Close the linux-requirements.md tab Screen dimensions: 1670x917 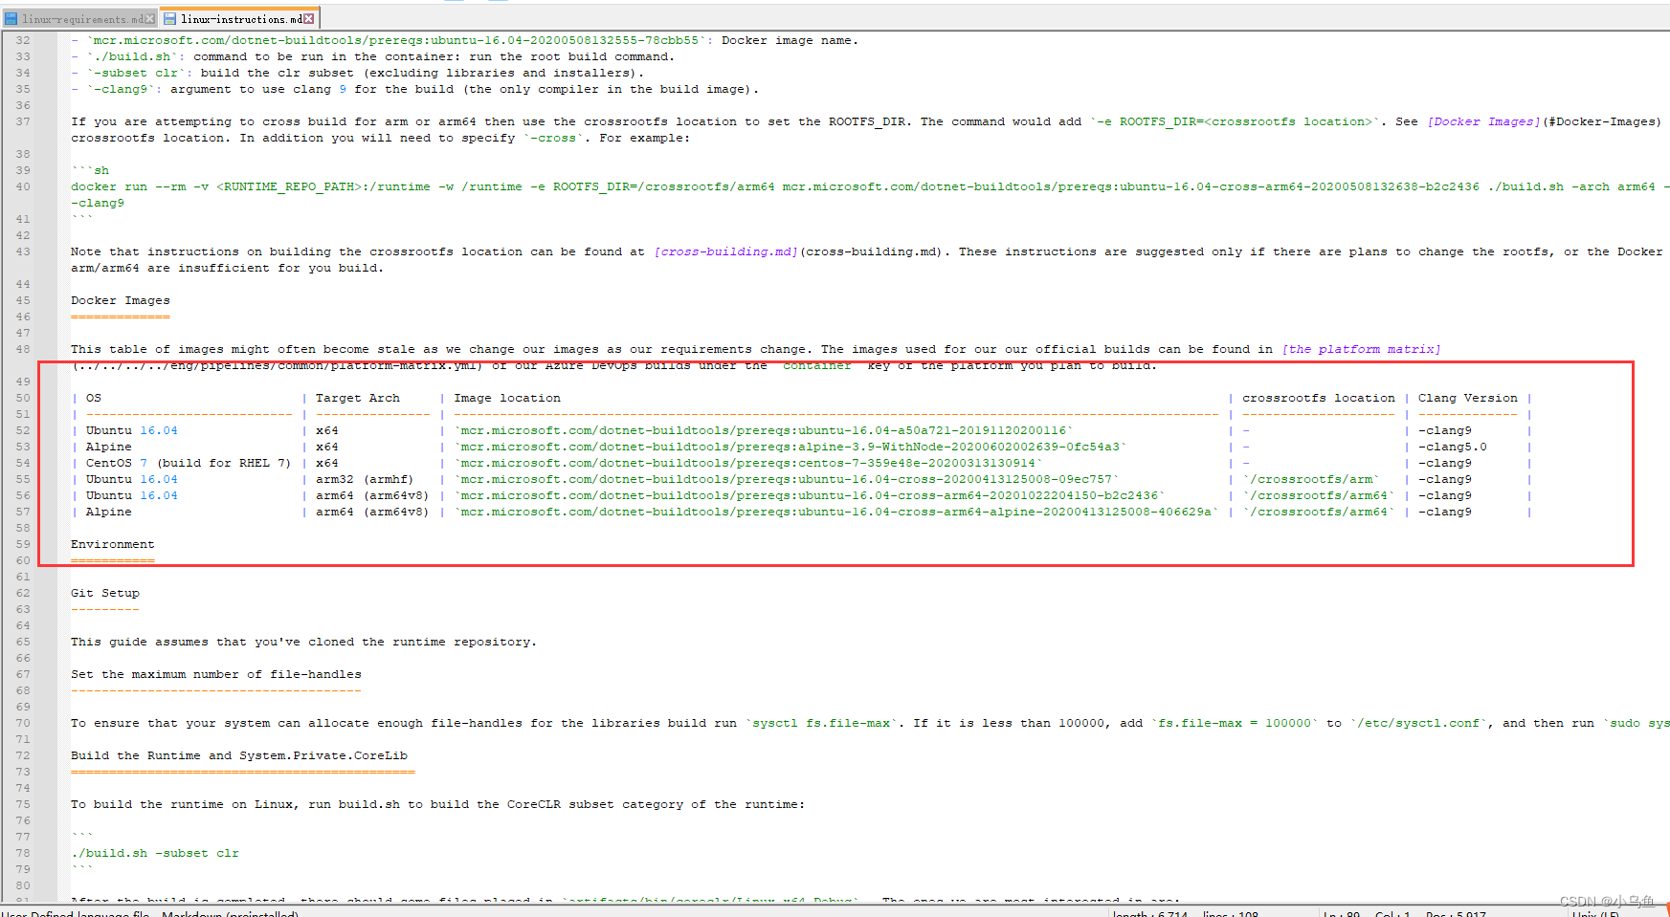[150, 17]
